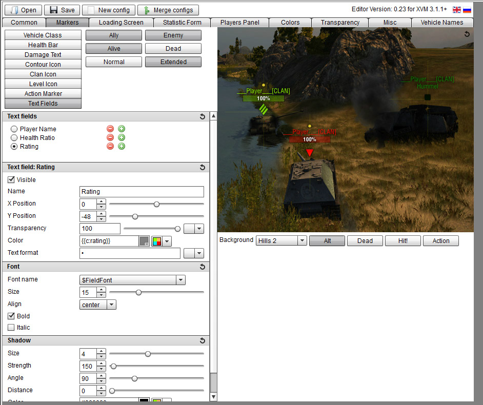483x405 pixels.
Task: Remove the Player Name text field
Action: 110,129
